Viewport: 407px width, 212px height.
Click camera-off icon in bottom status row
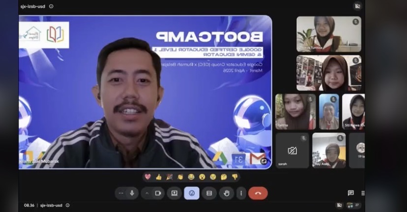tap(339, 205)
